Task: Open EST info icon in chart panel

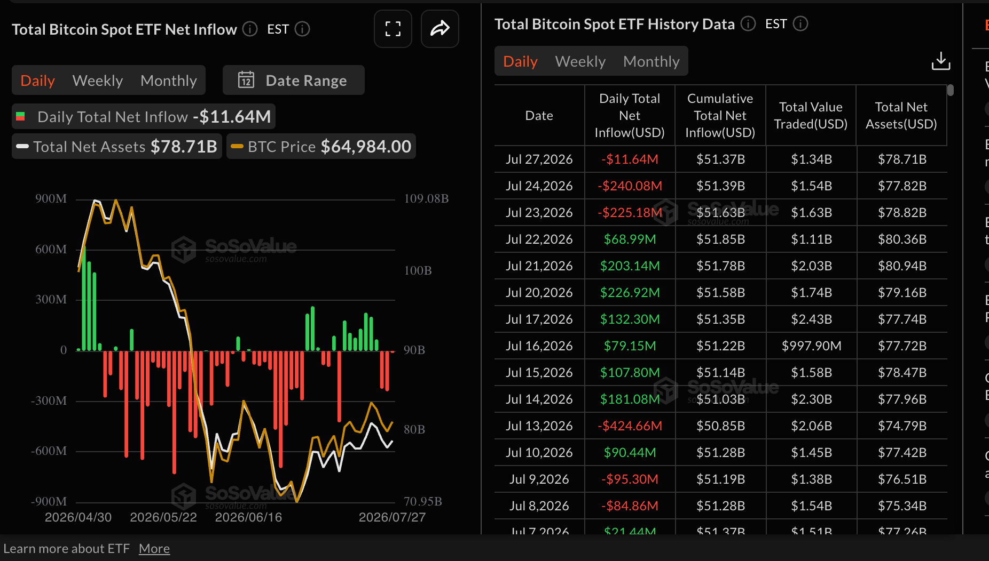Action: [x=302, y=29]
